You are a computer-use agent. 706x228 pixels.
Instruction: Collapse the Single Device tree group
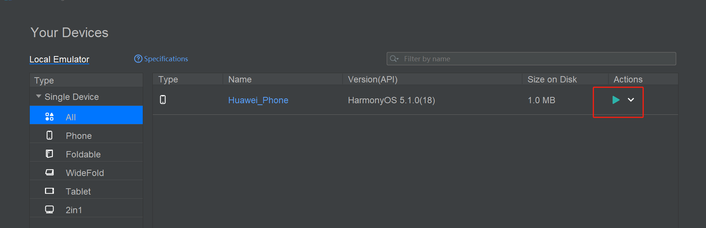tap(39, 96)
